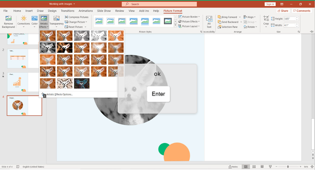The height and width of the screenshot is (170, 315).
Task: Open the Selection Pane
Action: point(227,27)
